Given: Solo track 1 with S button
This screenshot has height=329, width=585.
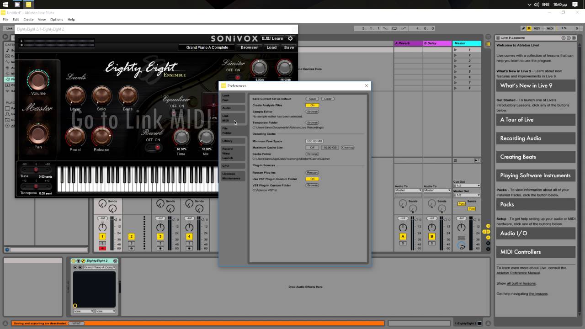Looking at the screenshot, I should point(102,243).
